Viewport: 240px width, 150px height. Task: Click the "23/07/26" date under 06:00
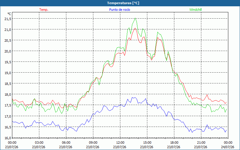[x=66, y=147]
